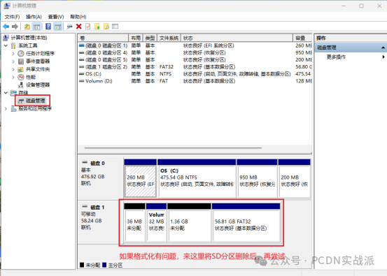Viewport: 387px width, 276px height.
Task: Select the 36 MB 未分配 block
Action: (x=134, y=222)
